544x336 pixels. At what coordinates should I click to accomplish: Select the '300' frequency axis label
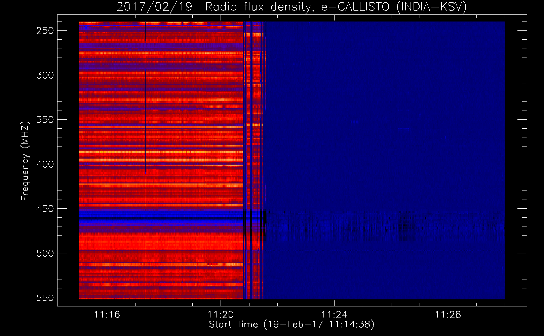point(45,75)
